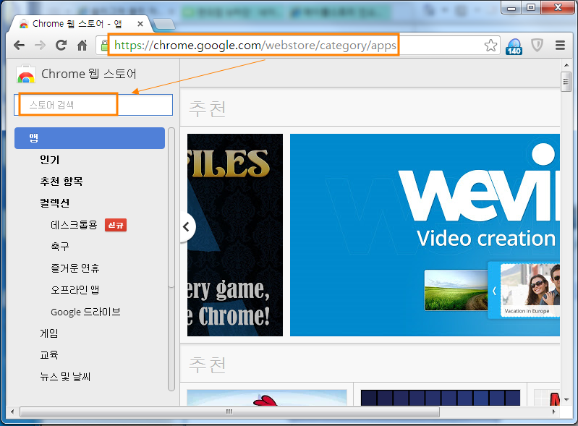Minimize the Chrome window

tap(511, 8)
